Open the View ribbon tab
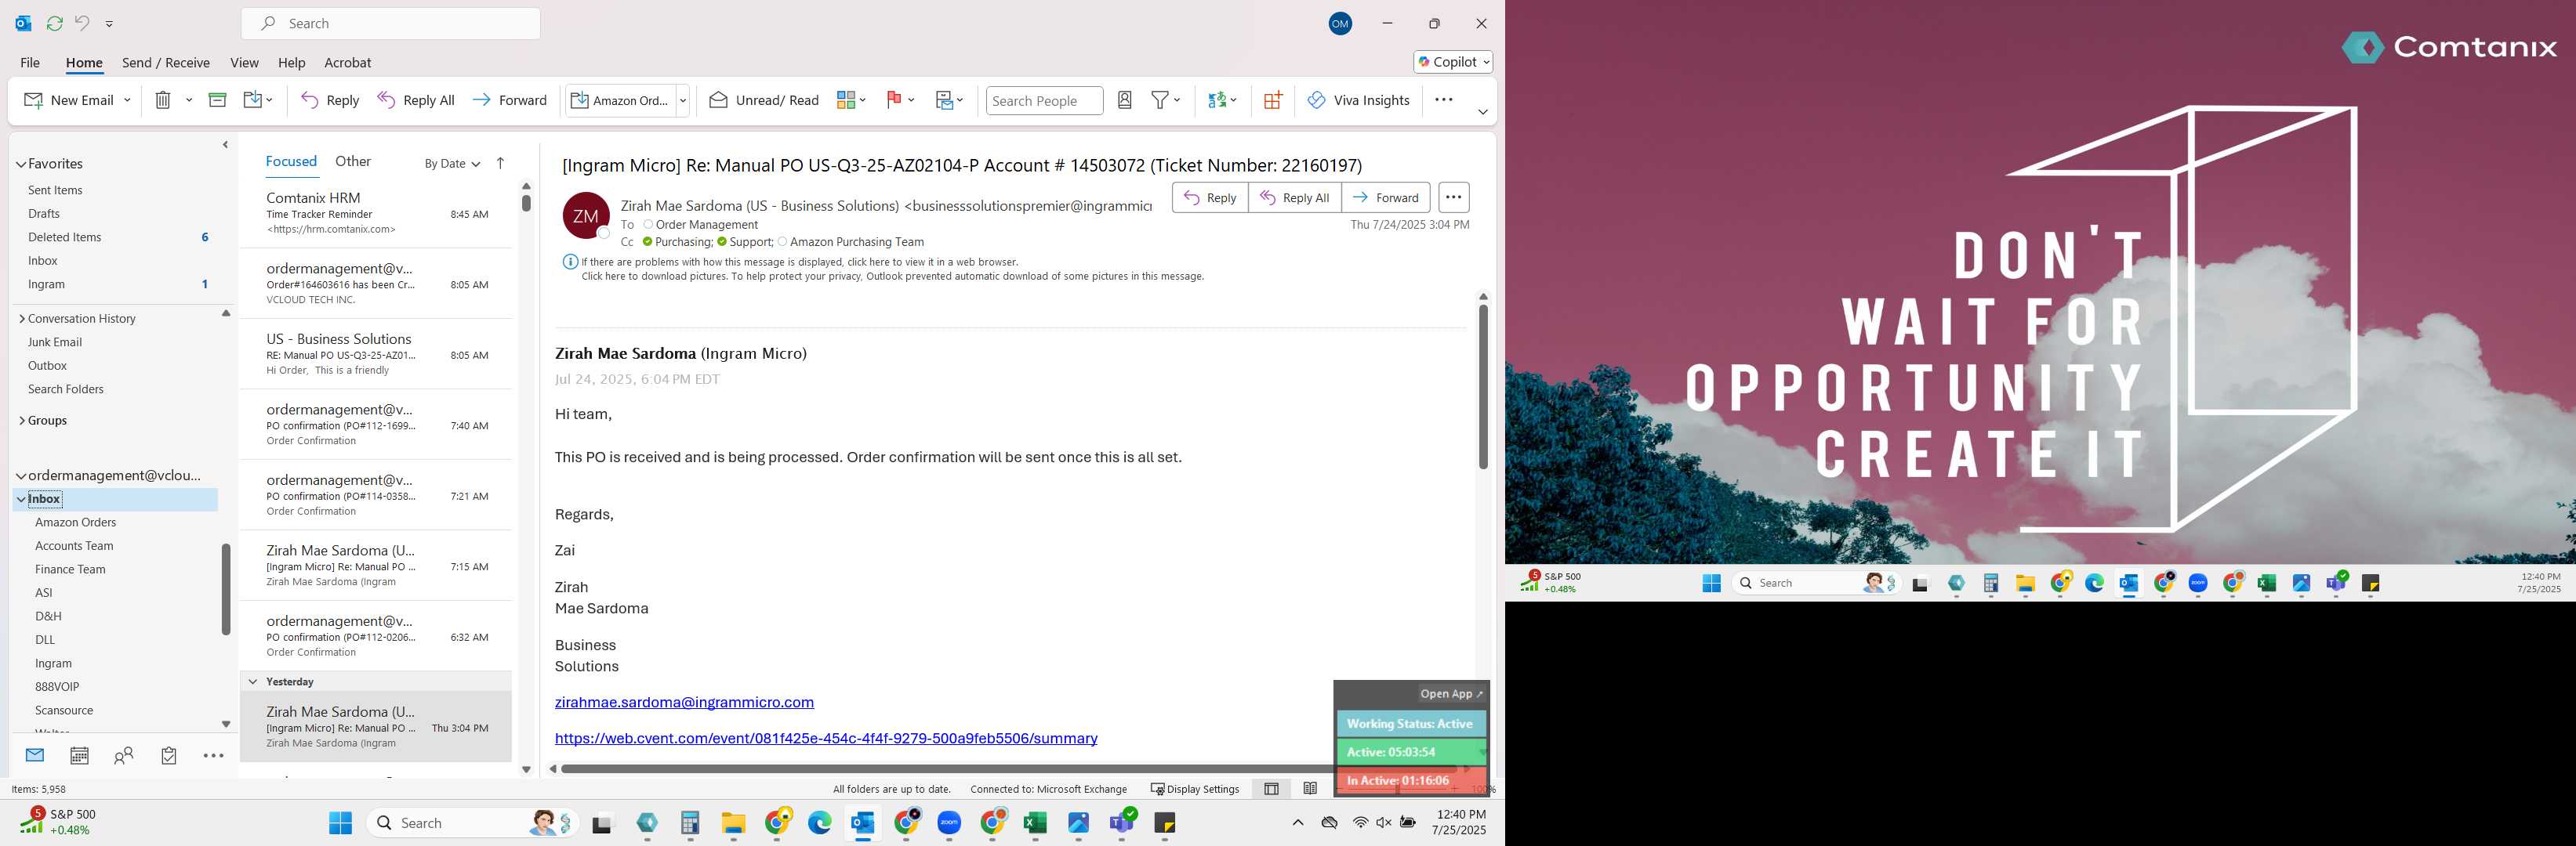 [x=244, y=62]
